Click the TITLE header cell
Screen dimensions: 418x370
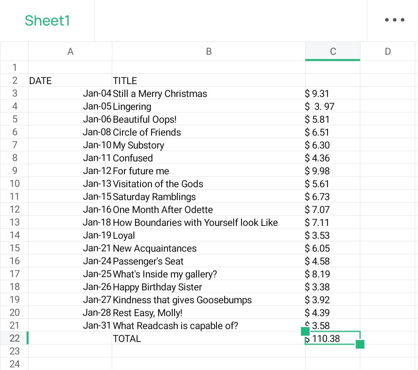click(209, 80)
